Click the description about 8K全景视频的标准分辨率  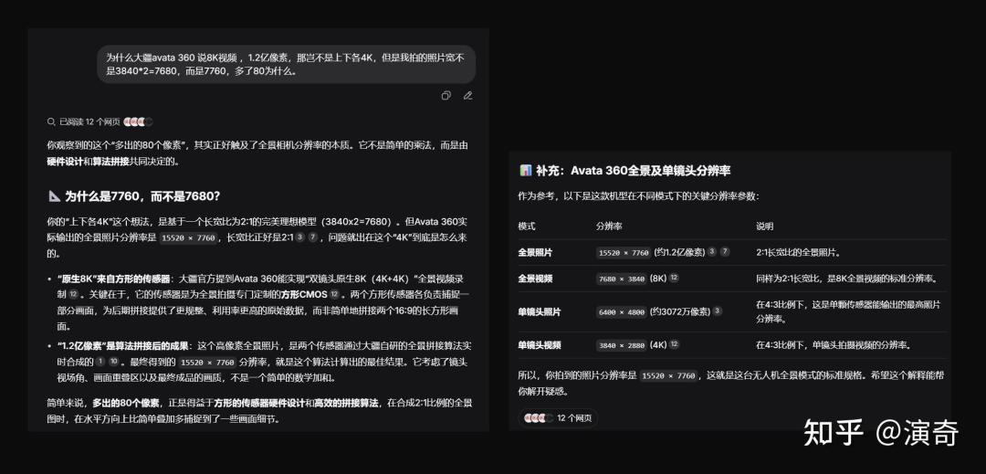click(846, 278)
